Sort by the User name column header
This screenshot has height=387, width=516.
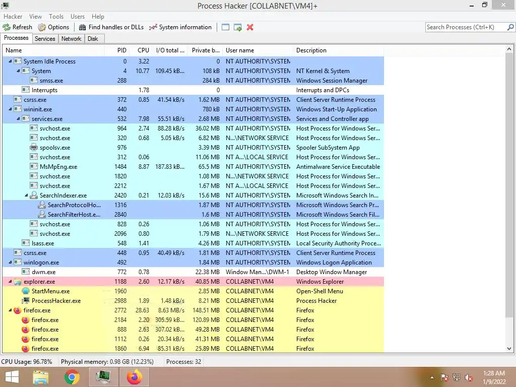[257, 50]
